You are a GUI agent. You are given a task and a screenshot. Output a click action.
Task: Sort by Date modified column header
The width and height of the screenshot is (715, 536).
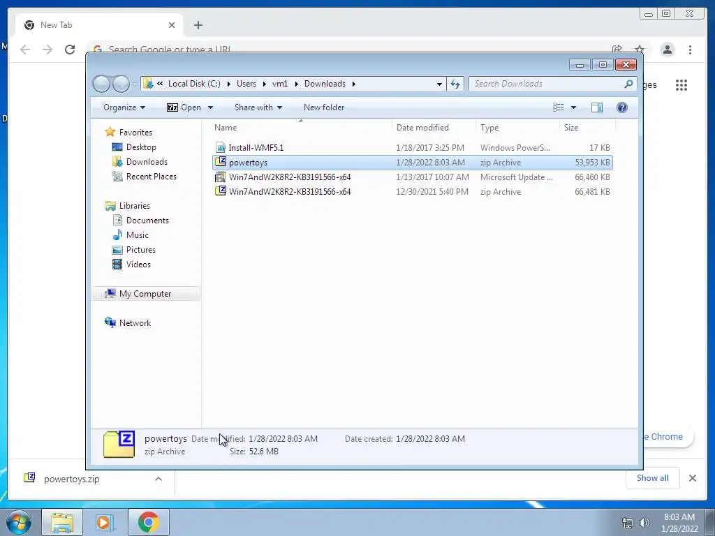434,128
